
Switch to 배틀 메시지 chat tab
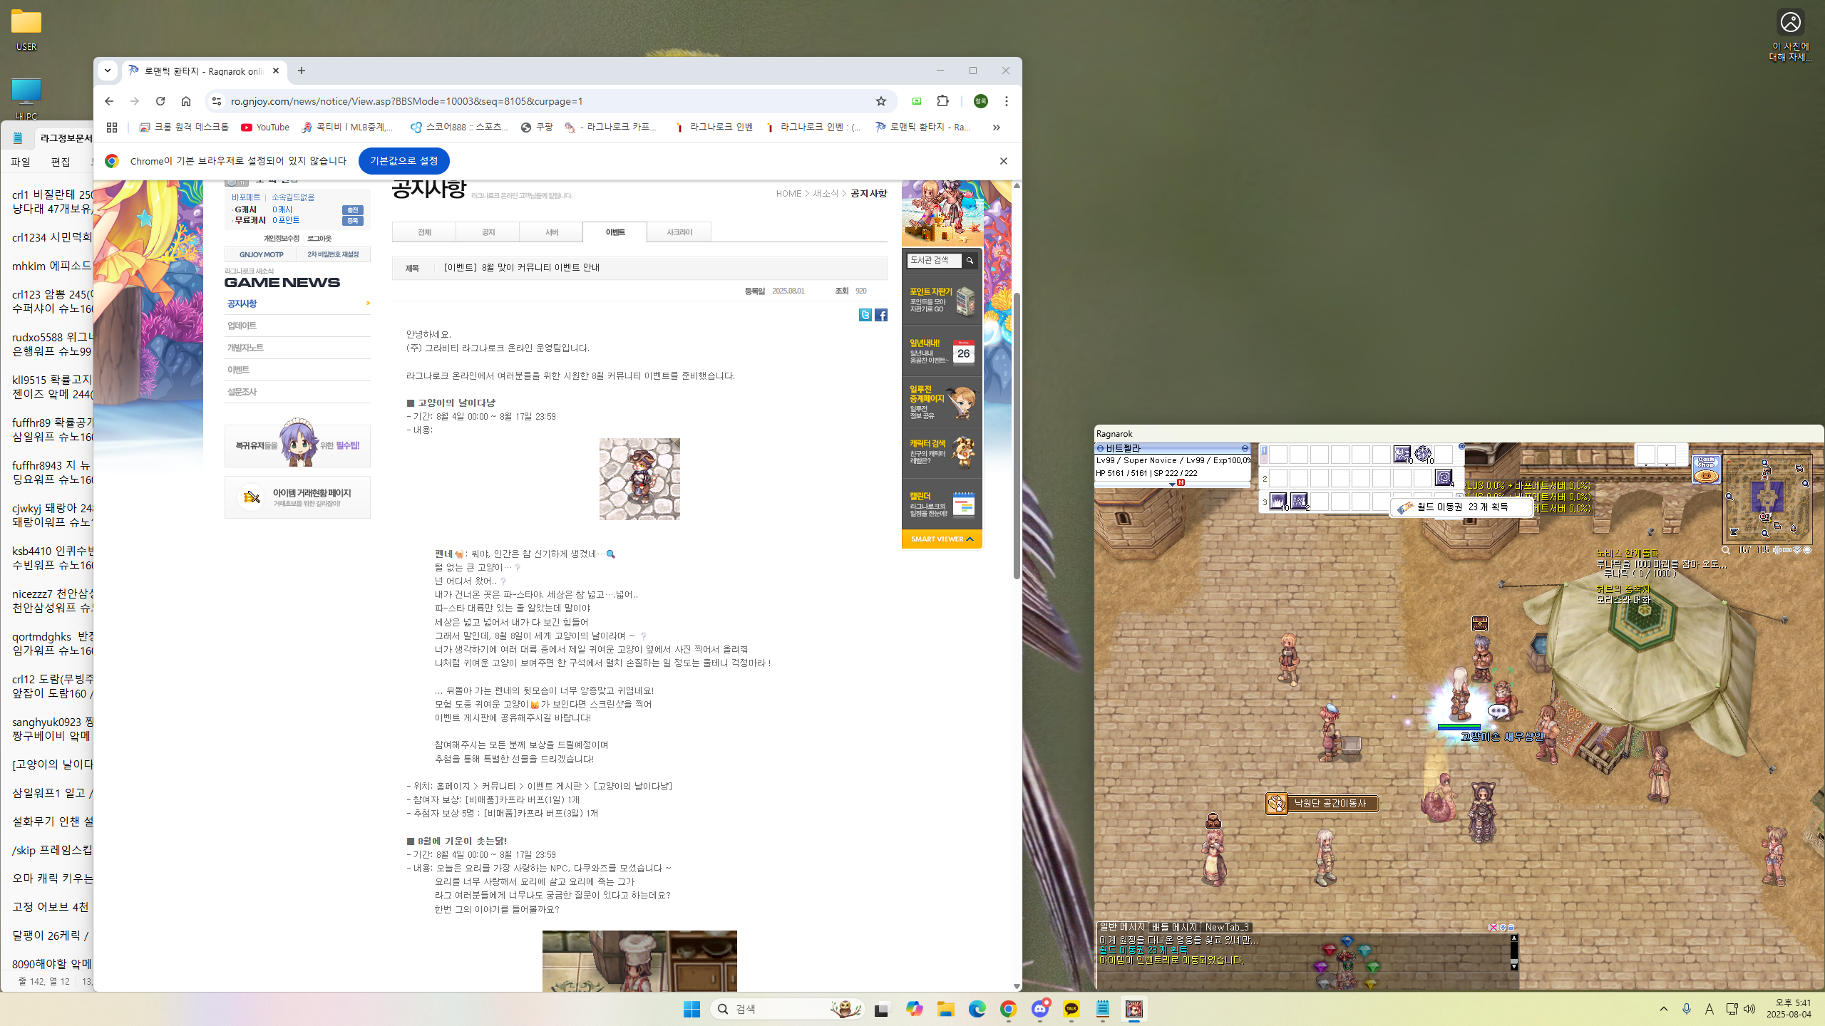pyautogui.click(x=1174, y=927)
